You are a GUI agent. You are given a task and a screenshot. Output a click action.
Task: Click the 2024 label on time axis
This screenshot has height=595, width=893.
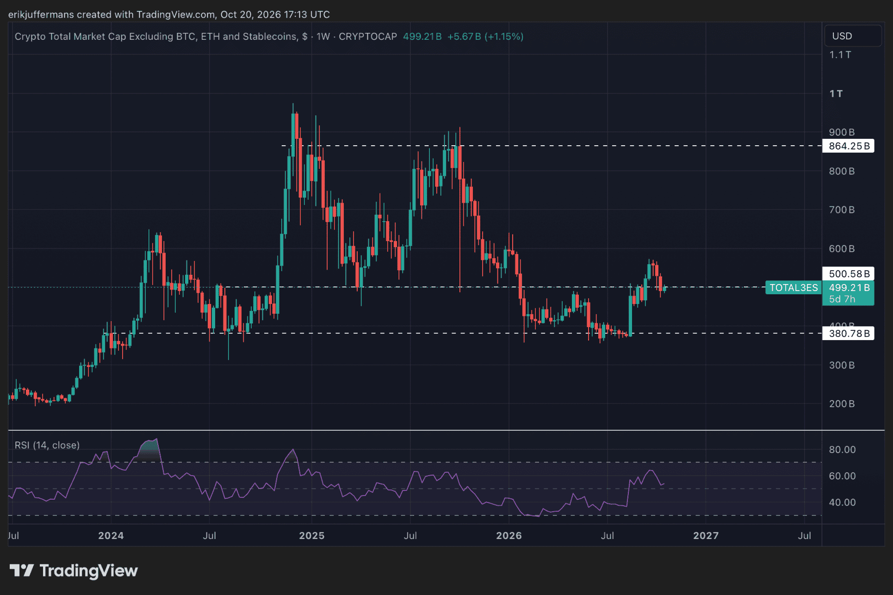(x=111, y=536)
